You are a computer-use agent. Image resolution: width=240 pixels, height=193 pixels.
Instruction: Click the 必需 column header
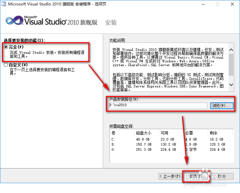pyautogui.click(x=196, y=133)
